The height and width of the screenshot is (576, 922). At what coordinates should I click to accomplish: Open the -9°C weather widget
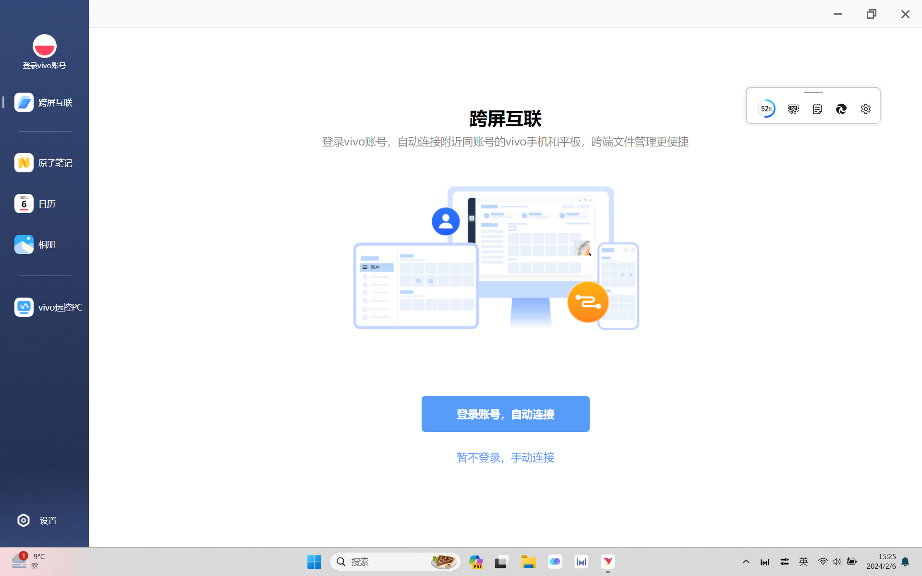pos(29,561)
